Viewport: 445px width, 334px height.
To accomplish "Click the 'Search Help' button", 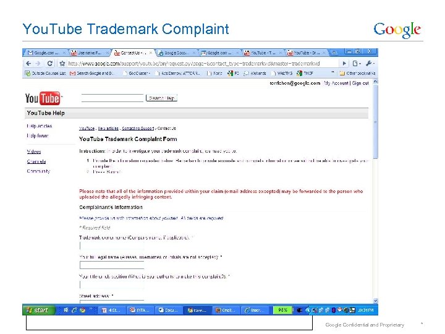I will pyautogui.click(x=161, y=98).
